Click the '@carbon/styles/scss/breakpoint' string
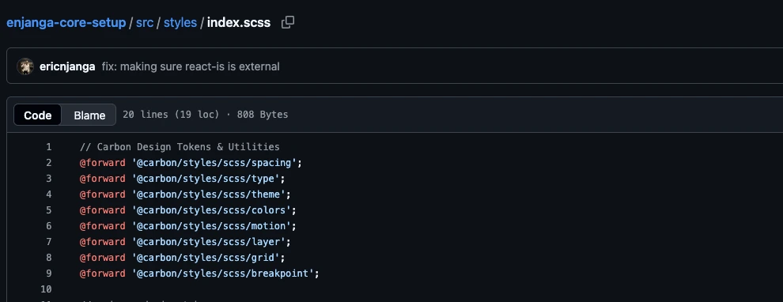This screenshot has height=302, width=783. pos(223,274)
